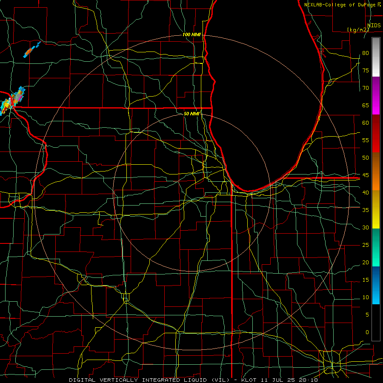
Task: Click the "KLOT" radar site identifier
Action: click(249, 380)
